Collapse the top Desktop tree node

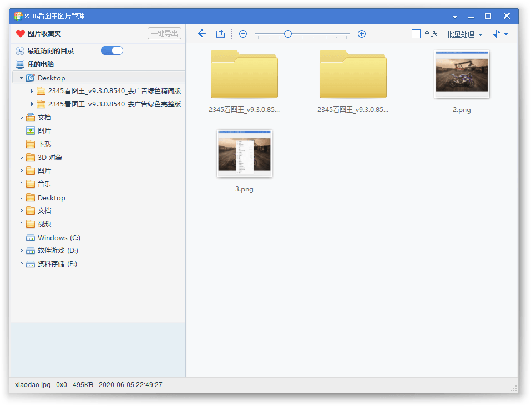tap(21, 78)
